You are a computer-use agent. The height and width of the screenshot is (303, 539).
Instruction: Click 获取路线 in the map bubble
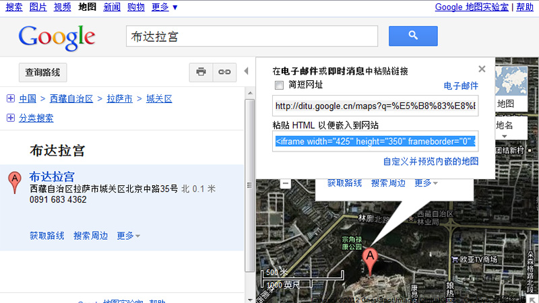pyautogui.click(x=344, y=182)
